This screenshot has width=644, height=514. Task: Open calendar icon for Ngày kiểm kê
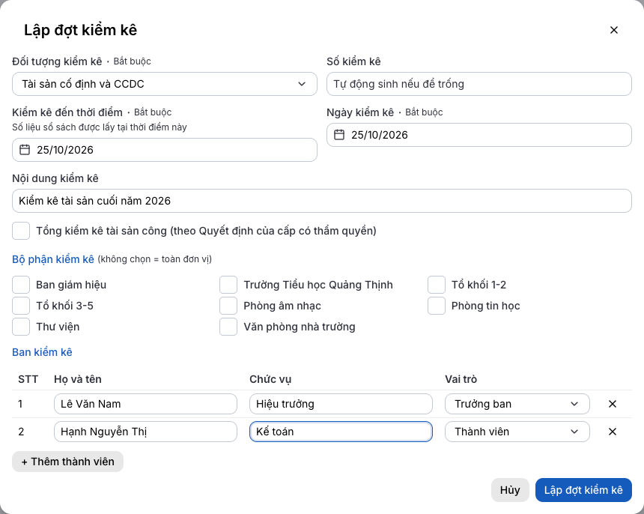(338, 135)
